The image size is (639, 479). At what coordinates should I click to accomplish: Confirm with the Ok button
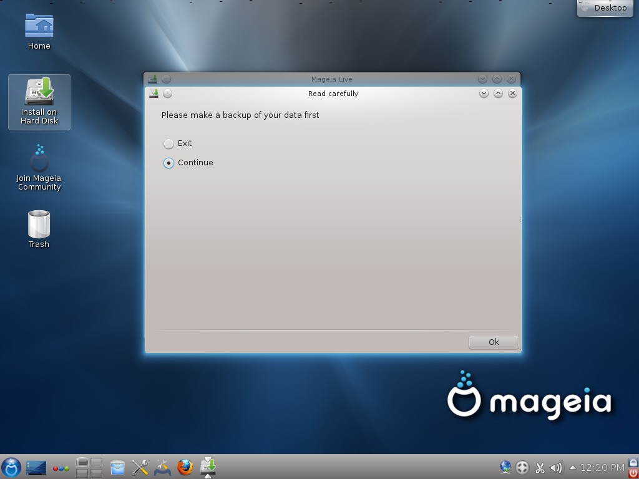[494, 342]
